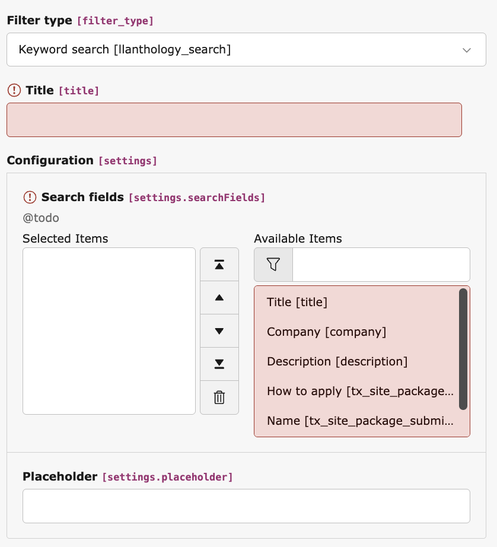The image size is (497, 547).
Task: Focus the Available Items filter input
Action: pos(381,265)
